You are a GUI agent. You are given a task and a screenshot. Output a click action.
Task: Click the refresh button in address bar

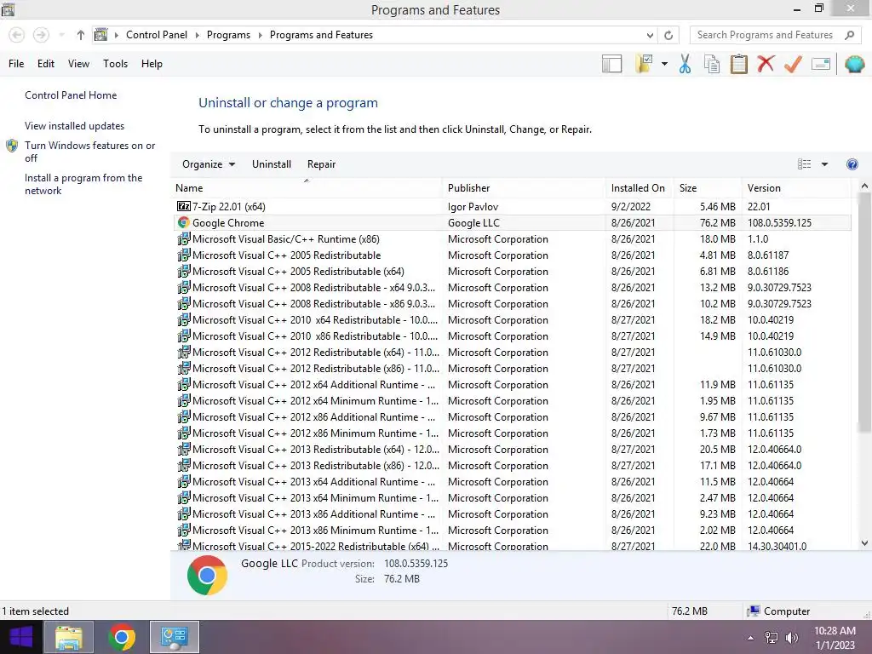668,35
